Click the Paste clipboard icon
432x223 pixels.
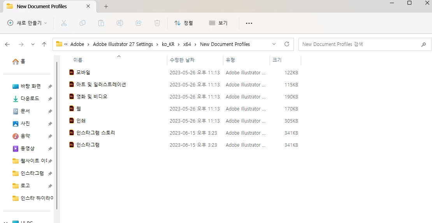pos(101,23)
